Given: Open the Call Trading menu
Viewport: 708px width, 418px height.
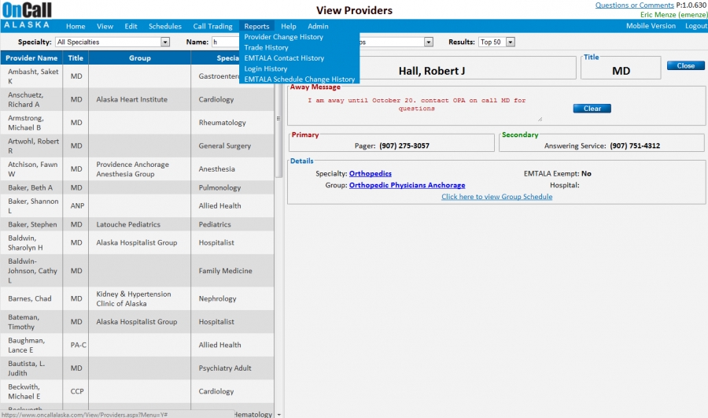Looking at the screenshot, I should (x=212, y=27).
